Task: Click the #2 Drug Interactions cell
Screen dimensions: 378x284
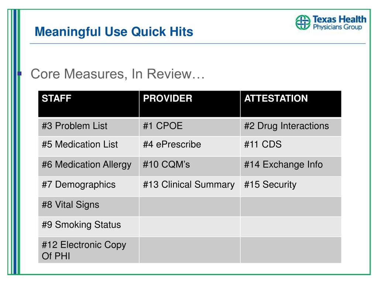Action: pyautogui.click(x=291, y=127)
